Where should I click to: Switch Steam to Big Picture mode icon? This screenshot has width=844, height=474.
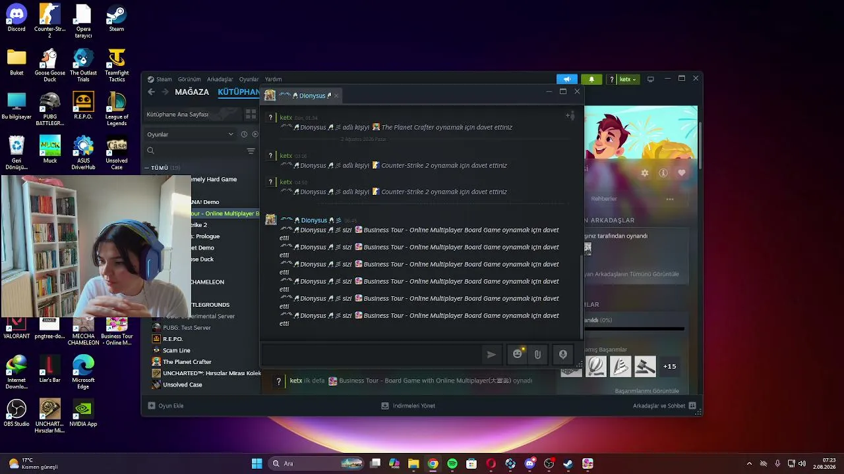tap(651, 79)
